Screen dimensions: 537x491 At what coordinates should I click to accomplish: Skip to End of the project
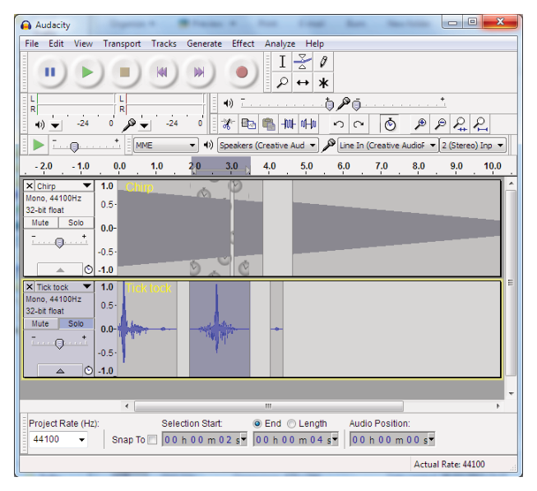199,72
